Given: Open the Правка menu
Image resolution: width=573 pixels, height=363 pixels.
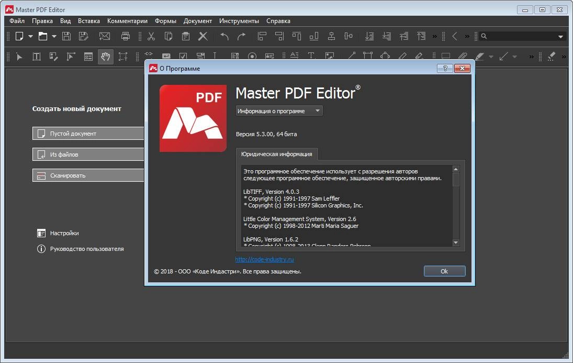Looking at the screenshot, I should (x=42, y=21).
